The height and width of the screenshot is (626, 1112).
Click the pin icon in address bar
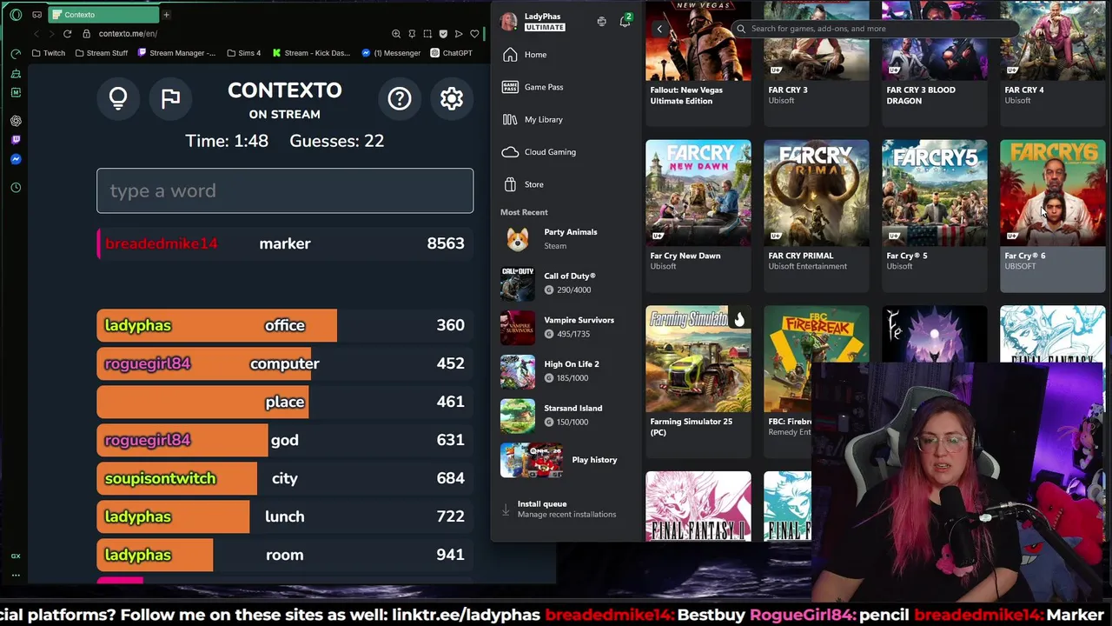tap(412, 34)
